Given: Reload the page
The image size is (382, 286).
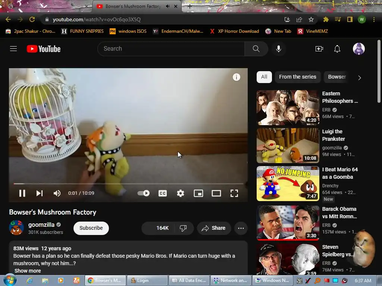Looking at the screenshot, I should [32, 19].
